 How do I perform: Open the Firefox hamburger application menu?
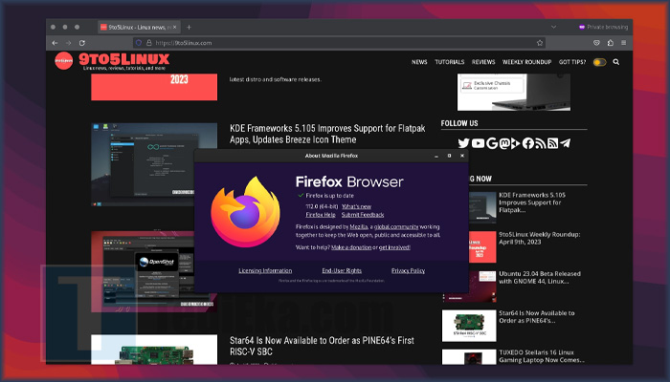tap(623, 43)
